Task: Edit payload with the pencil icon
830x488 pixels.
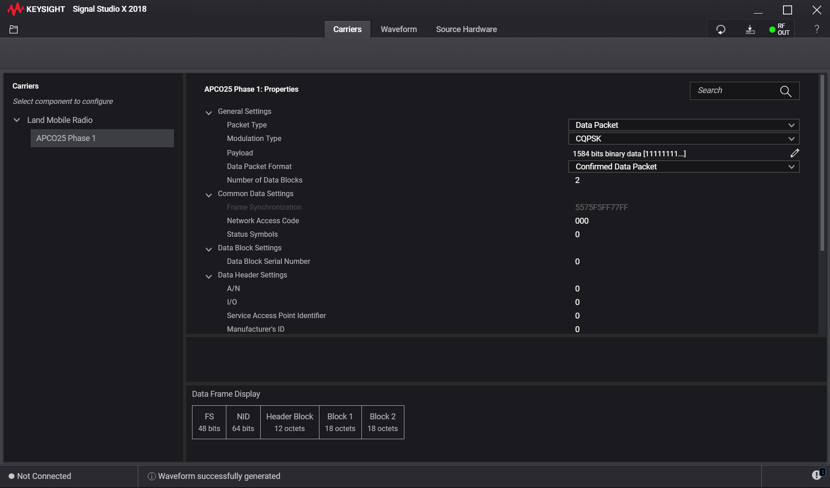Action: (795, 153)
